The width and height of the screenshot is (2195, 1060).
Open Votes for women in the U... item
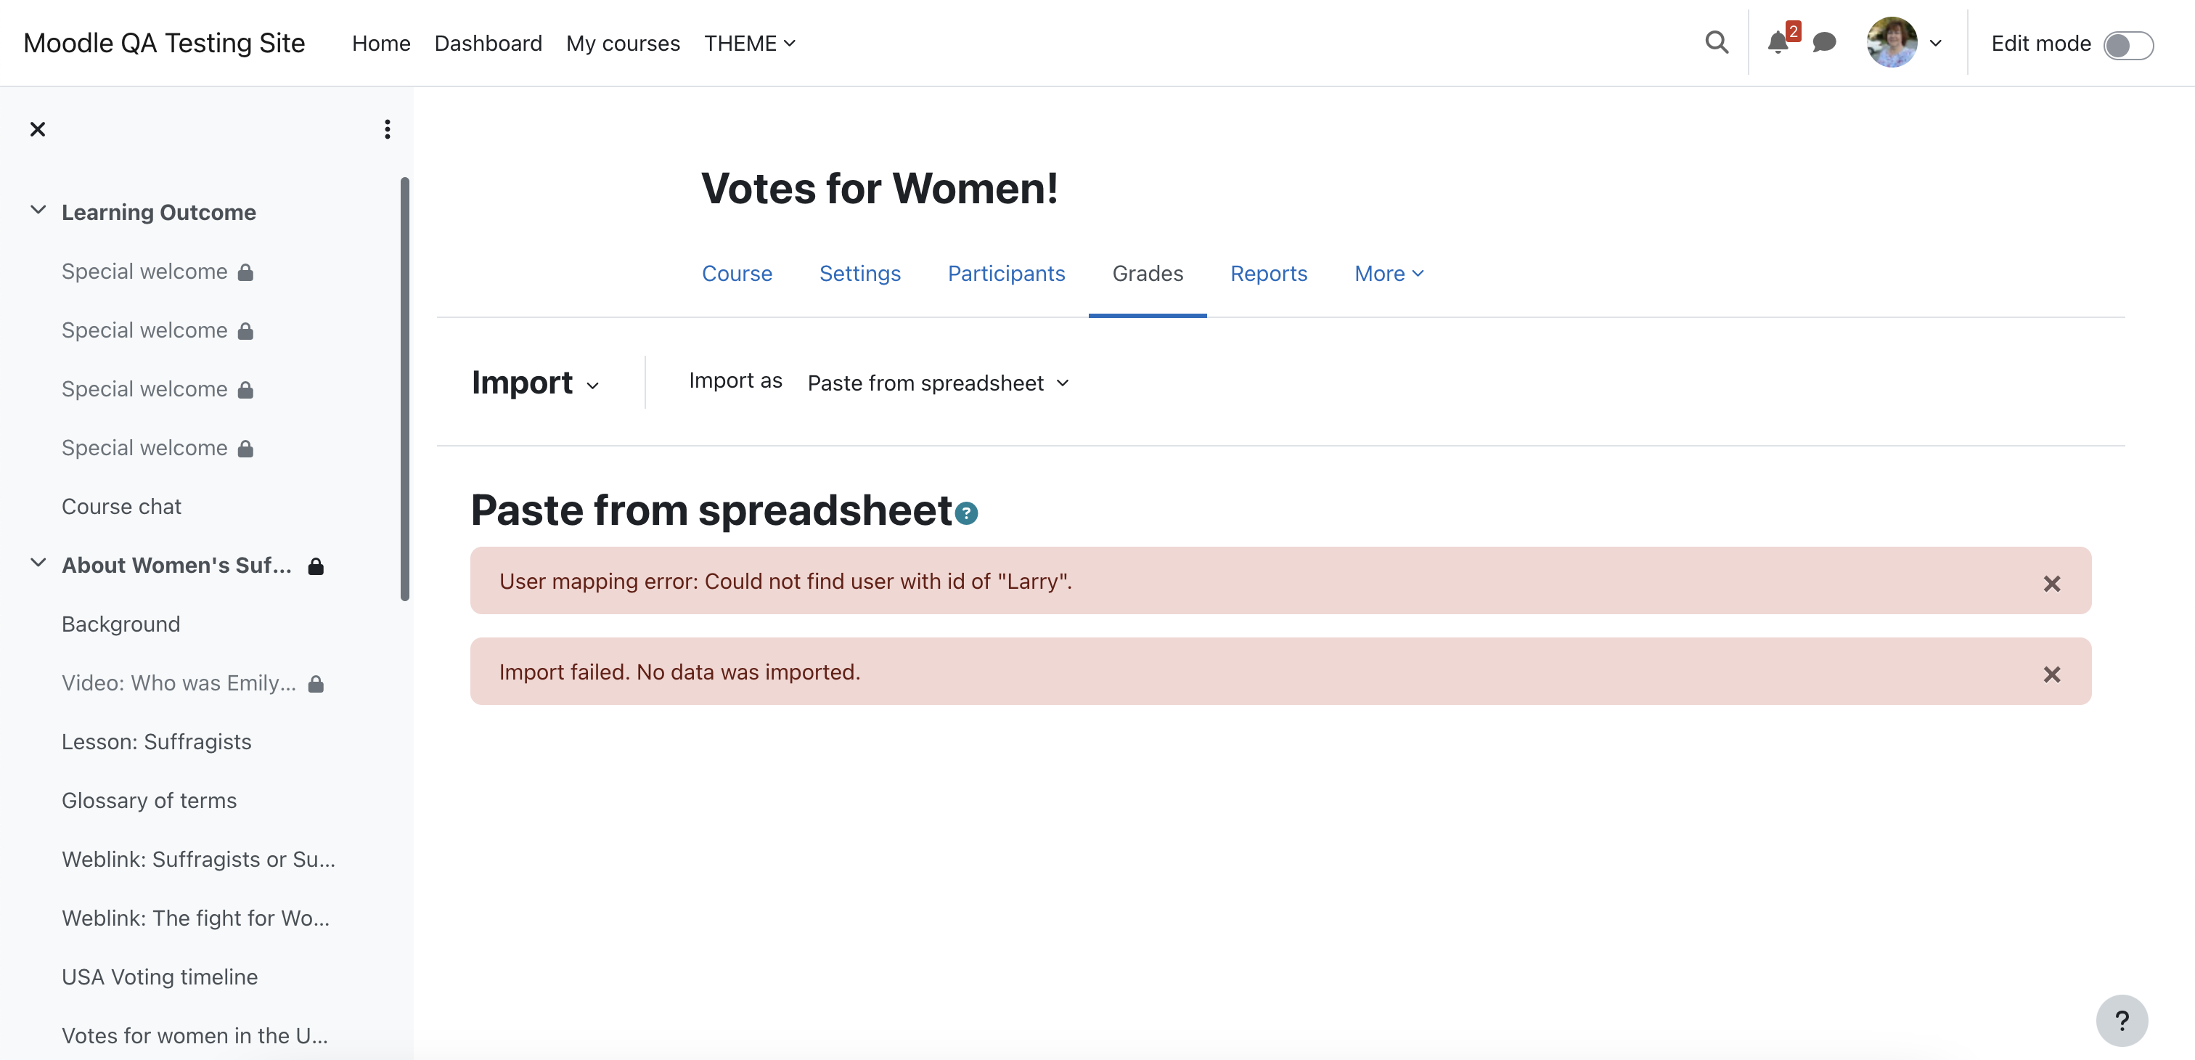[195, 1036]
